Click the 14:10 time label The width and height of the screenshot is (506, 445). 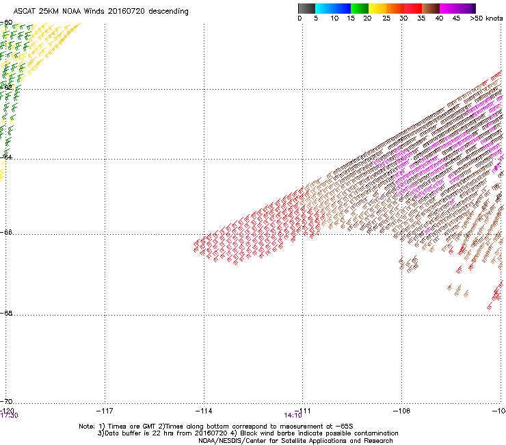pyautogui.click(x=293, y=416)
